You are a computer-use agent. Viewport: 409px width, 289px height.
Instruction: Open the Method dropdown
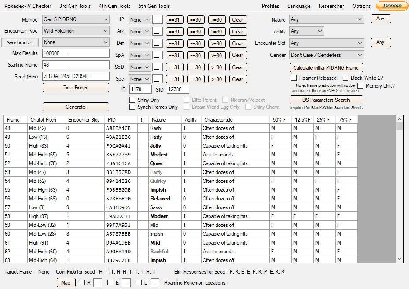click(76, 19)
